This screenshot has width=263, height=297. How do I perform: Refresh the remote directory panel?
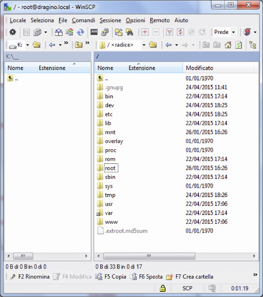click(238, 45)
